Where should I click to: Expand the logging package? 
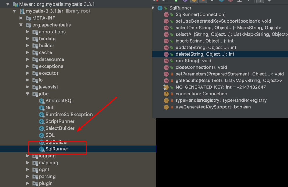click(x=28, y=156)
